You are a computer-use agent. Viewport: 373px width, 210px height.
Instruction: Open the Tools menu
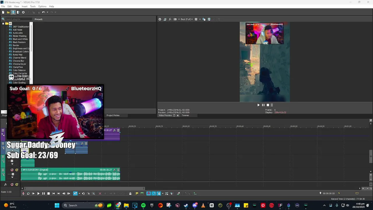(x=33, y=6)
